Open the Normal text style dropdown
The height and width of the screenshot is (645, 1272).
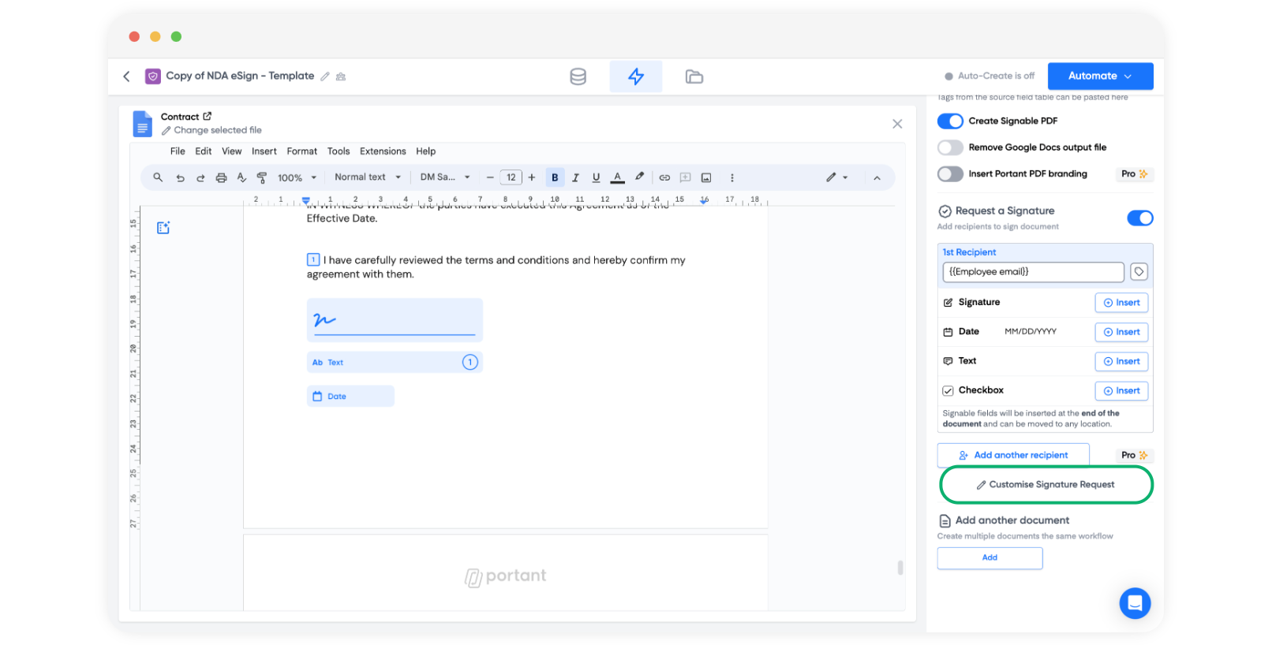tap(367, 177)
